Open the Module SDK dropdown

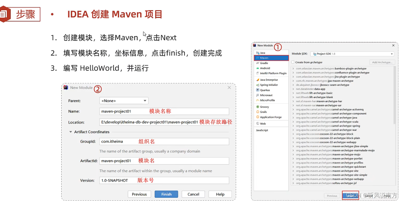point(352,54)
